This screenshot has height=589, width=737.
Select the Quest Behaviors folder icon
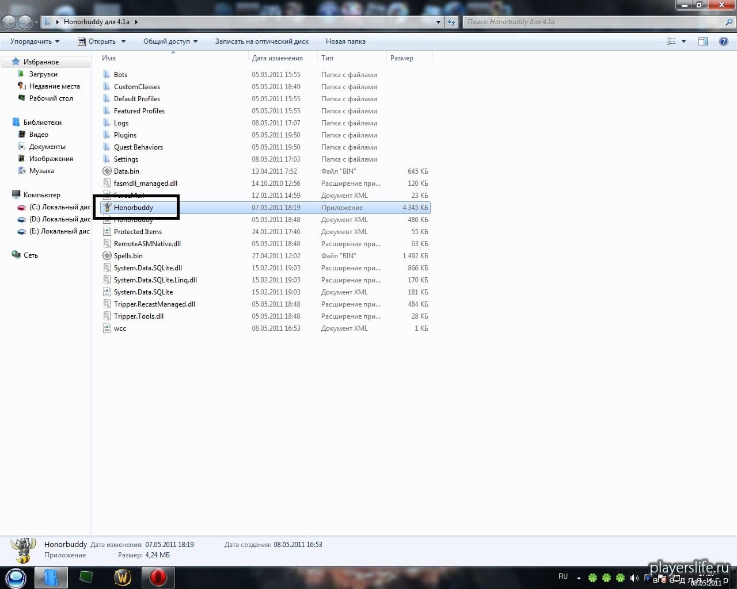tap(107, 147)
